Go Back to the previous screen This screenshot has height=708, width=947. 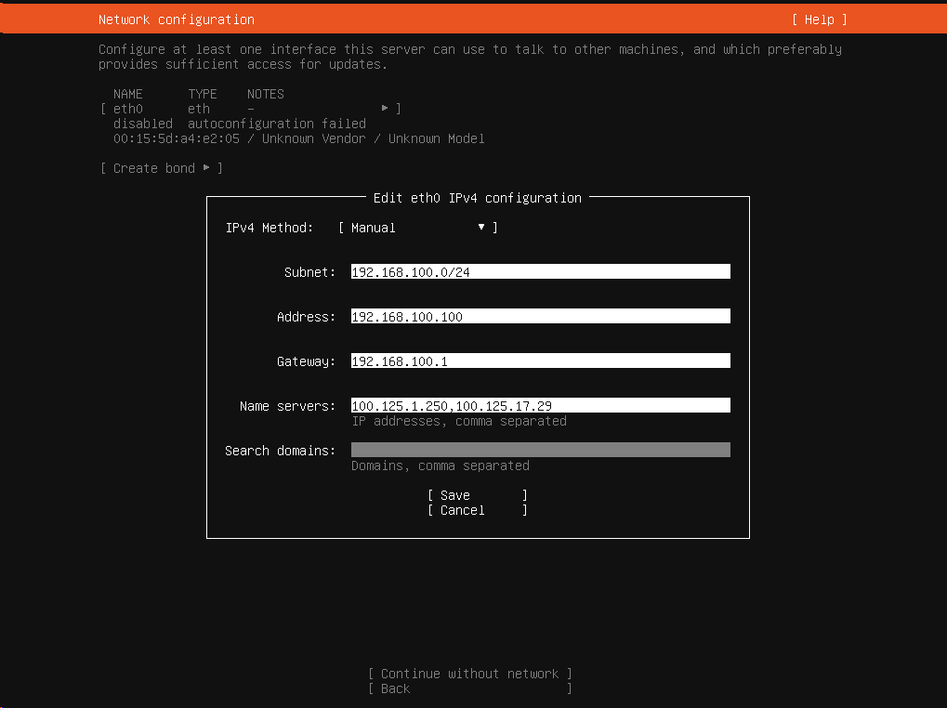470,688
